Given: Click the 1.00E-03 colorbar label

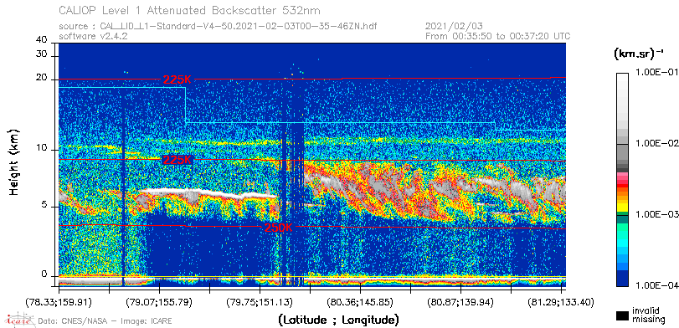Looking at the screenshot, I should click(655, 214).
